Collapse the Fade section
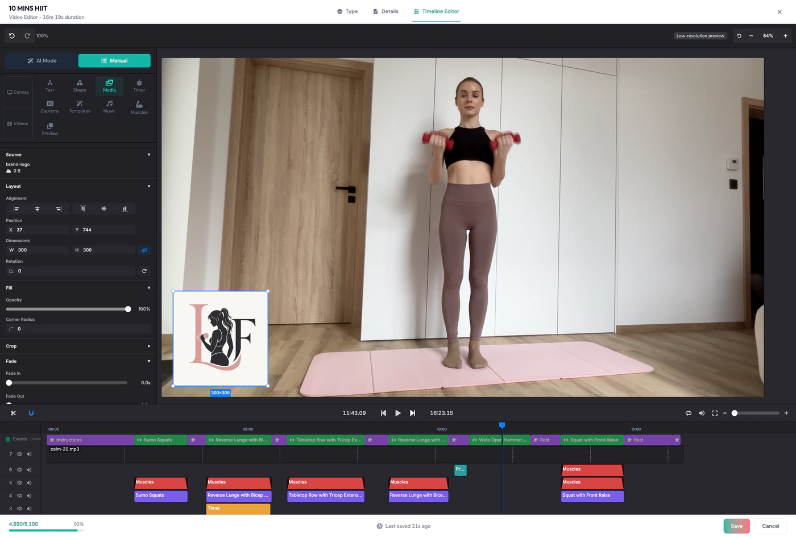The image size is (796, 537). click(x=149, y=361)
